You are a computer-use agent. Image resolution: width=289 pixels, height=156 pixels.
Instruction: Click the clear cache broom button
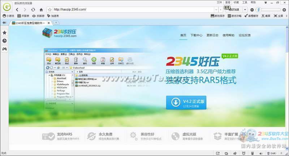tap(251, 16)
